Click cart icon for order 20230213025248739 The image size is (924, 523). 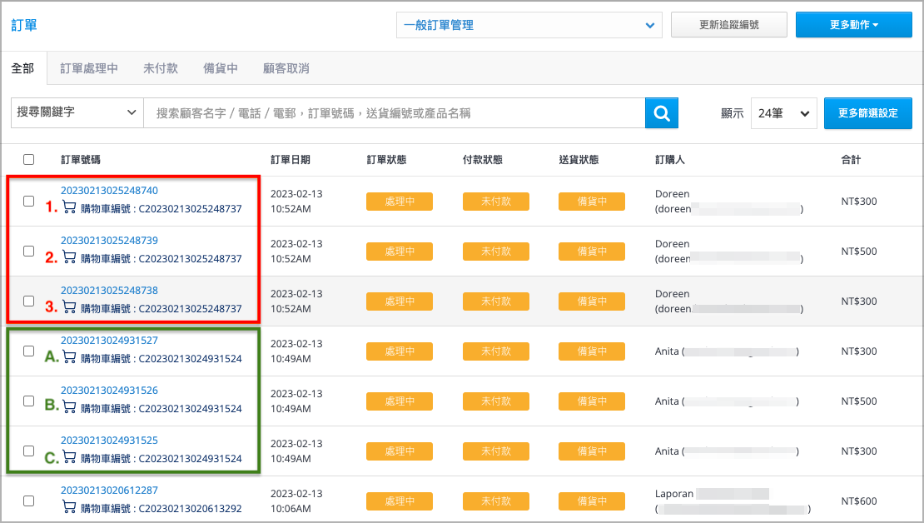[x=70, y=257]
